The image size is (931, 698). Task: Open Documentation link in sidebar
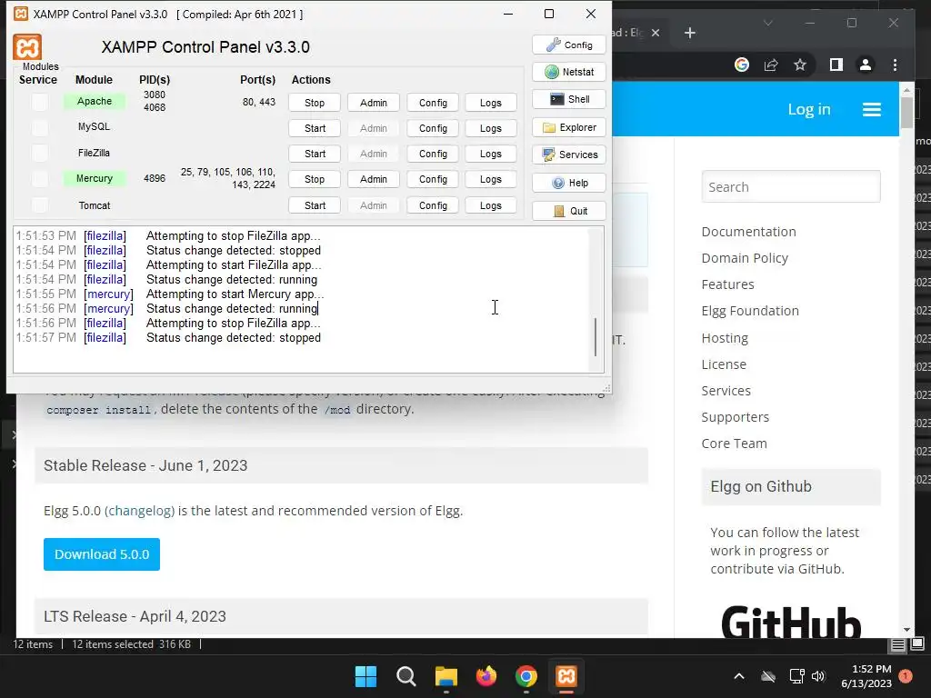[x=749, y=232]
